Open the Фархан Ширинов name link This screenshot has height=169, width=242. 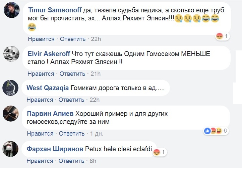55,149
